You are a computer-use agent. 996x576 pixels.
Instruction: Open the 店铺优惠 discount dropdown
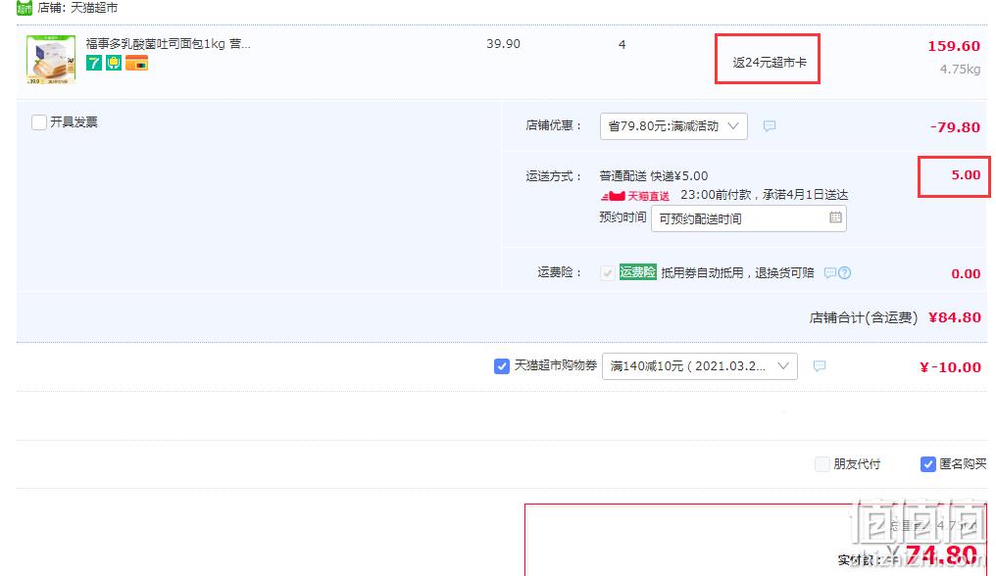coord(673,125)
